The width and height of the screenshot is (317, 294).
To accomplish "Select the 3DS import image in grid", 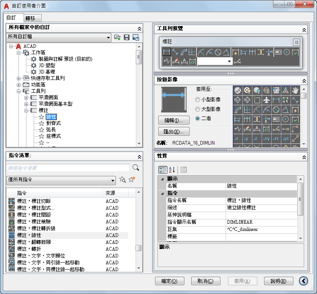I will click(276, 90).
